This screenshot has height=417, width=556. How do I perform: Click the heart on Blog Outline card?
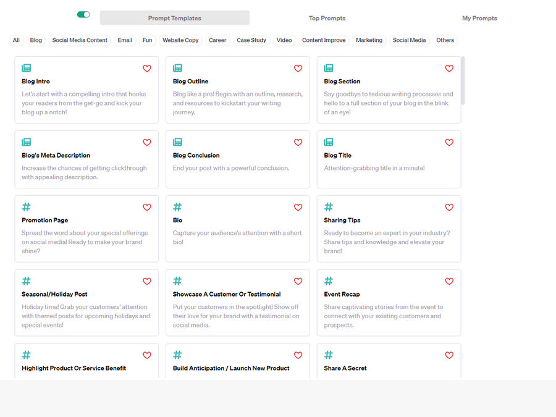tap(298, 69)
